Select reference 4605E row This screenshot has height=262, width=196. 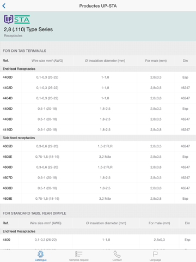[98, 157]
